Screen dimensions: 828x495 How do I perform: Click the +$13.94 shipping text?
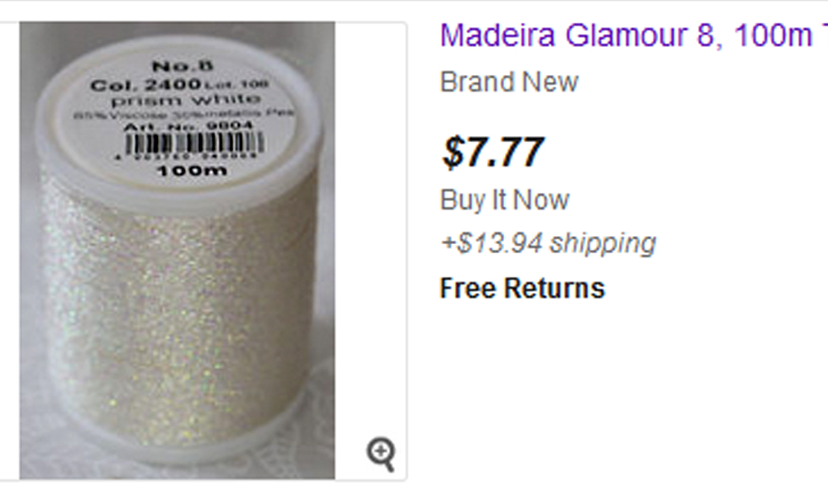pos(548,243)
